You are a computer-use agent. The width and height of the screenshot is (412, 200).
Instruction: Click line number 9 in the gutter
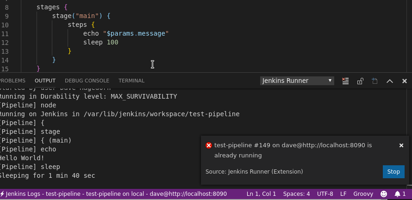click(6, 16)
